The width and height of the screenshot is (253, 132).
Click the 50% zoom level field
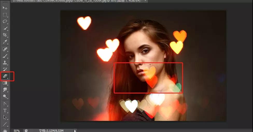pyautogui.click(x=17, y=130)
